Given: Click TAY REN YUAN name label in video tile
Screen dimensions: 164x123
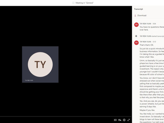Looking at the screenshot, I should tap(29, 80).
